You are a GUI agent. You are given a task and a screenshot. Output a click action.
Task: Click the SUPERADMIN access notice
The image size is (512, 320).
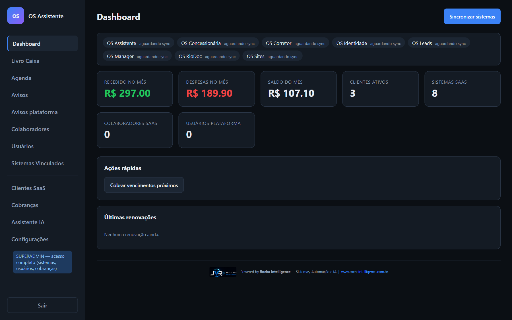pos(42,262)
